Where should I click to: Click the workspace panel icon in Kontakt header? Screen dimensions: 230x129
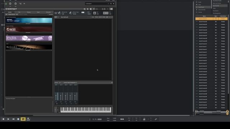pos(91,9)
